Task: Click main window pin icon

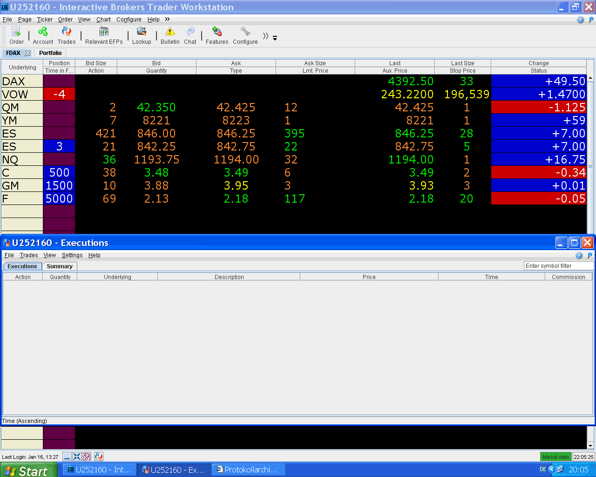Action: coord(591,20)
